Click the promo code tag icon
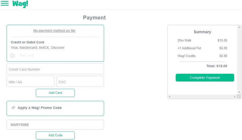The height and width of the screenshot is (140, 242). [x=13, y=108]
